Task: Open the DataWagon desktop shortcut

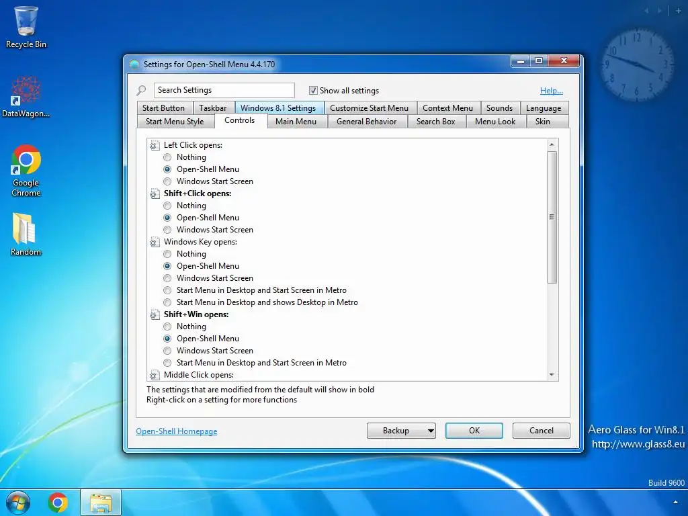Action: [26, 97]
